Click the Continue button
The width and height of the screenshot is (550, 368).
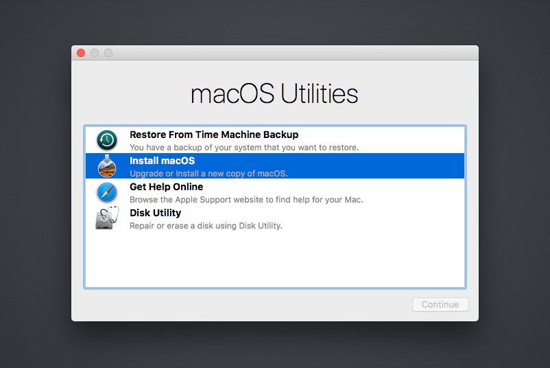440,304
